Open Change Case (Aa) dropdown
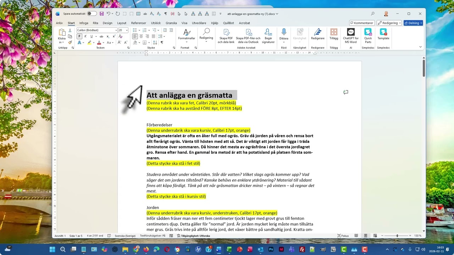 coord(110,42)
